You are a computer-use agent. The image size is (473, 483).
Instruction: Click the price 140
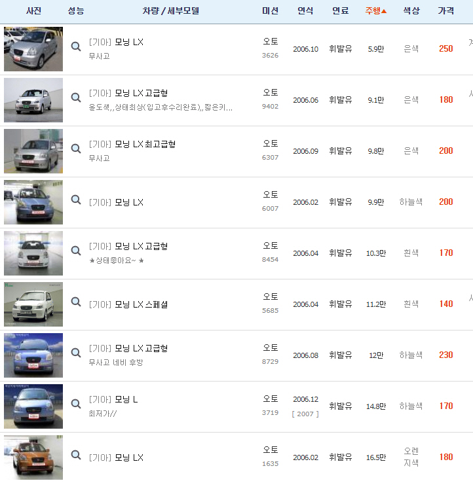click(446, 304)
